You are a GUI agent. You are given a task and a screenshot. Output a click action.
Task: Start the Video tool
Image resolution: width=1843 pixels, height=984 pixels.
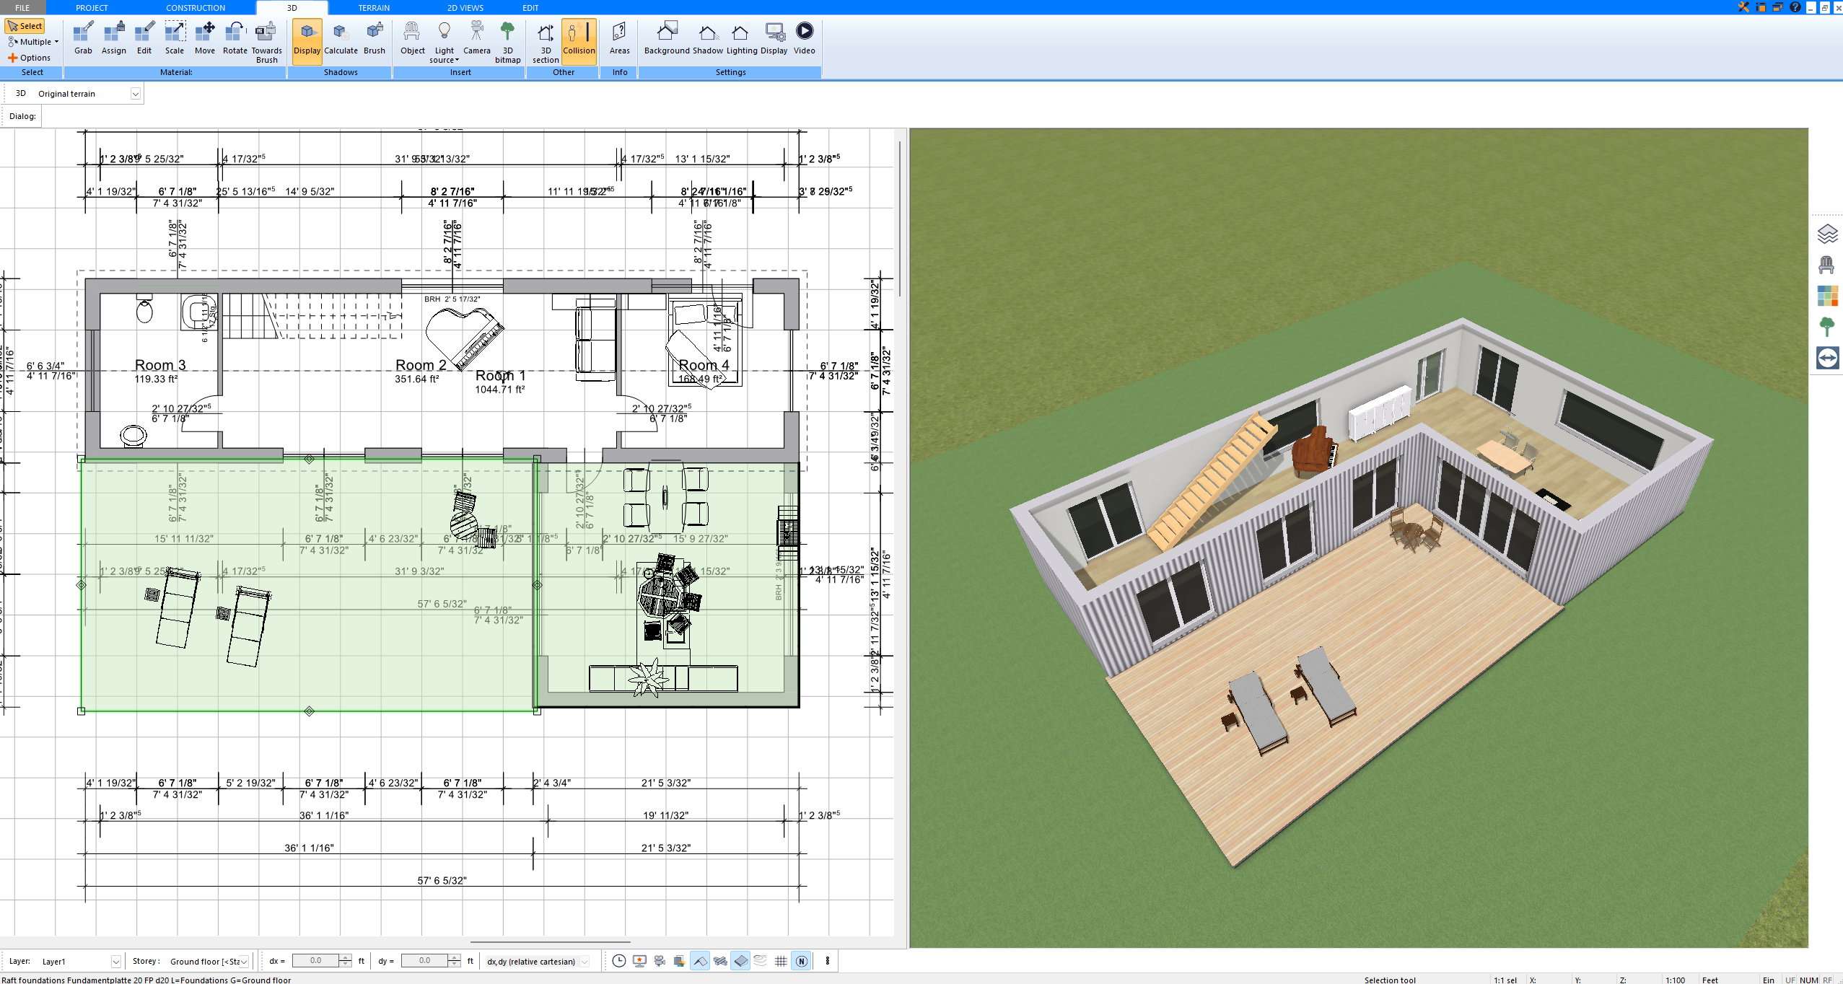click(804, 38)
